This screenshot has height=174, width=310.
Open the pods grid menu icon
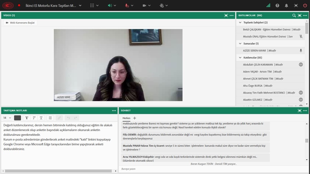92,6
